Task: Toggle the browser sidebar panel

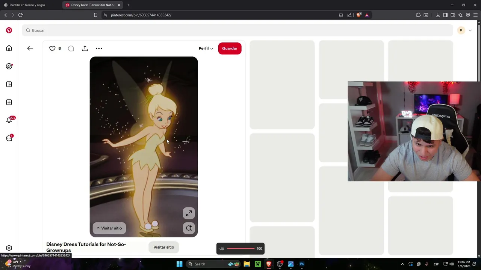Action: [x=445, y=15]
